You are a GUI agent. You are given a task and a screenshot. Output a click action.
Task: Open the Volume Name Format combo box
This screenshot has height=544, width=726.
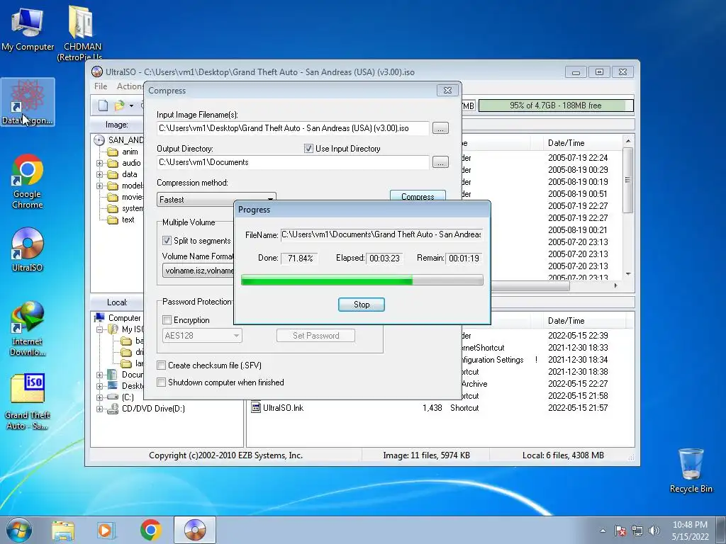[199, 271]
